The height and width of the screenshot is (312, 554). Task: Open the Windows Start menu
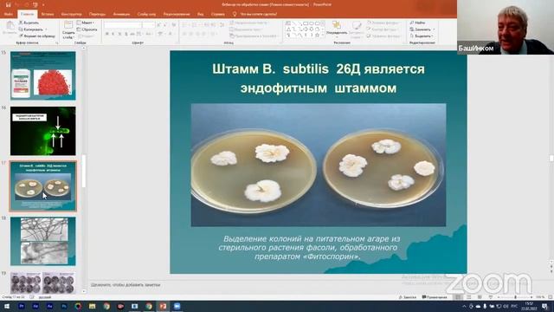(7, 306)
